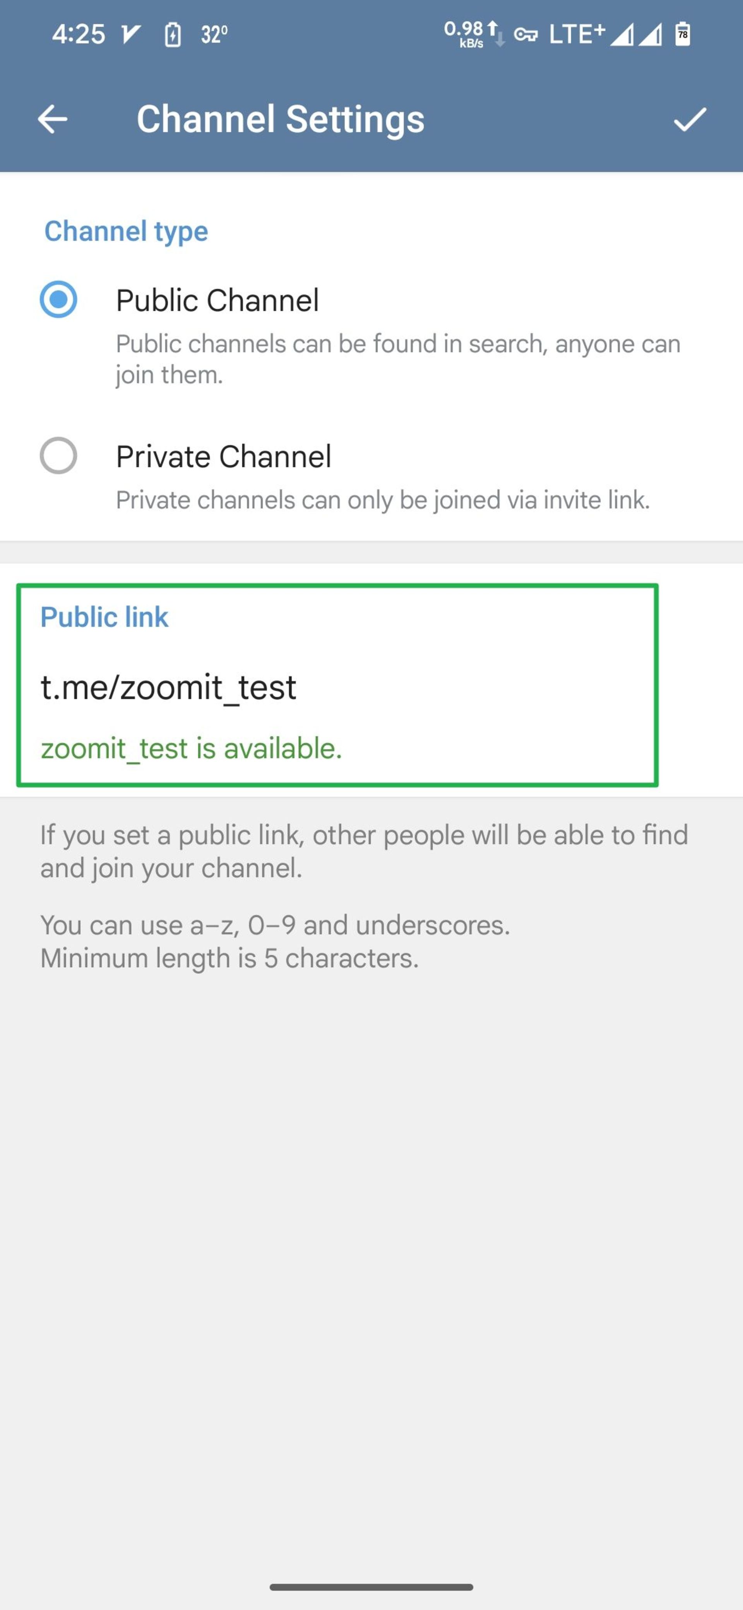Tap the back arrow in header
This screenshot has height=1610, width=743.
(53, 119)
